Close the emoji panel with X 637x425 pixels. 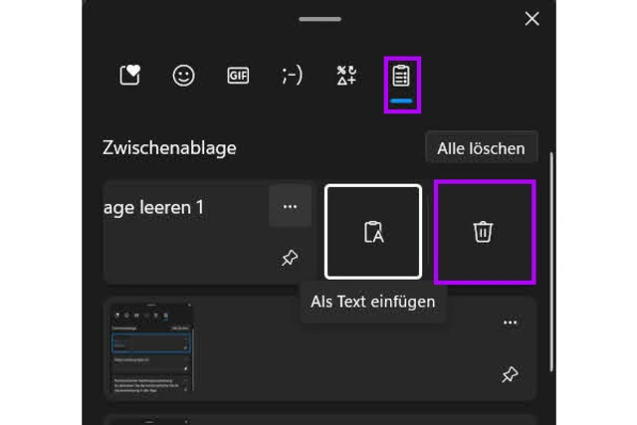click(x=531, y=19)
